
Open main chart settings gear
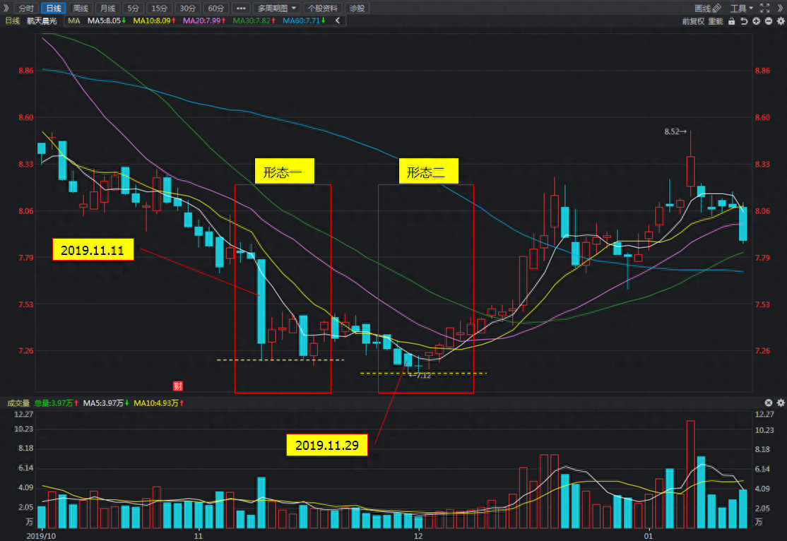pyautogui.click(x=781, y=21)
